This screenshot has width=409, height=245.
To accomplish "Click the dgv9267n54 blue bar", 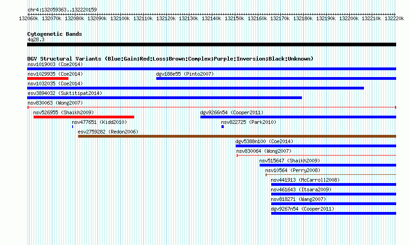I will pos(334,213).
